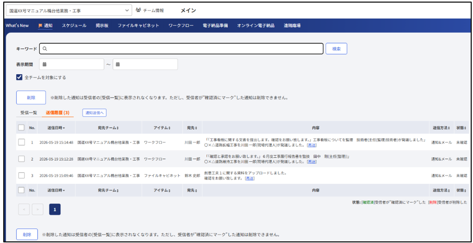
Task: Select the checkbox for notification row 1
Action: [x=22, y=142]
